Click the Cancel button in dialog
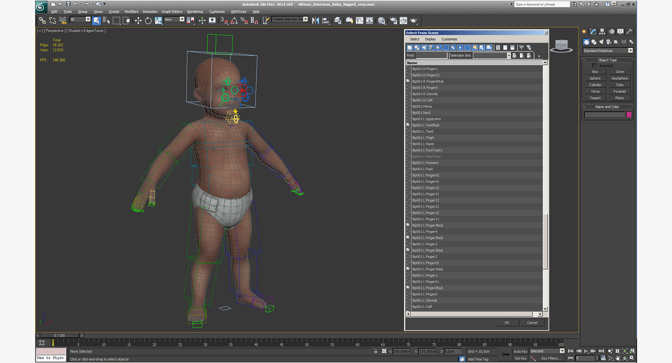This screenshot has height=363, width=672. pyautogui.click(x=532, y=323)
